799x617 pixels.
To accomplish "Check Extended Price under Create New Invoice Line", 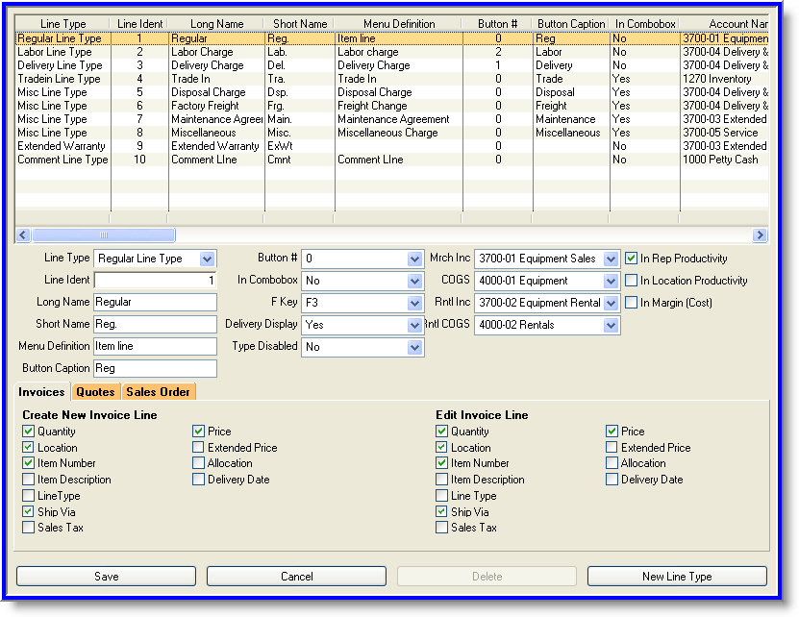I will 198,448.
